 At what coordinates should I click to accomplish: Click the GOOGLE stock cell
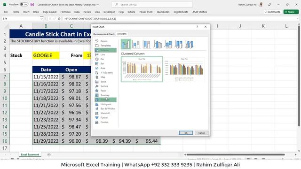coord(46,55)
